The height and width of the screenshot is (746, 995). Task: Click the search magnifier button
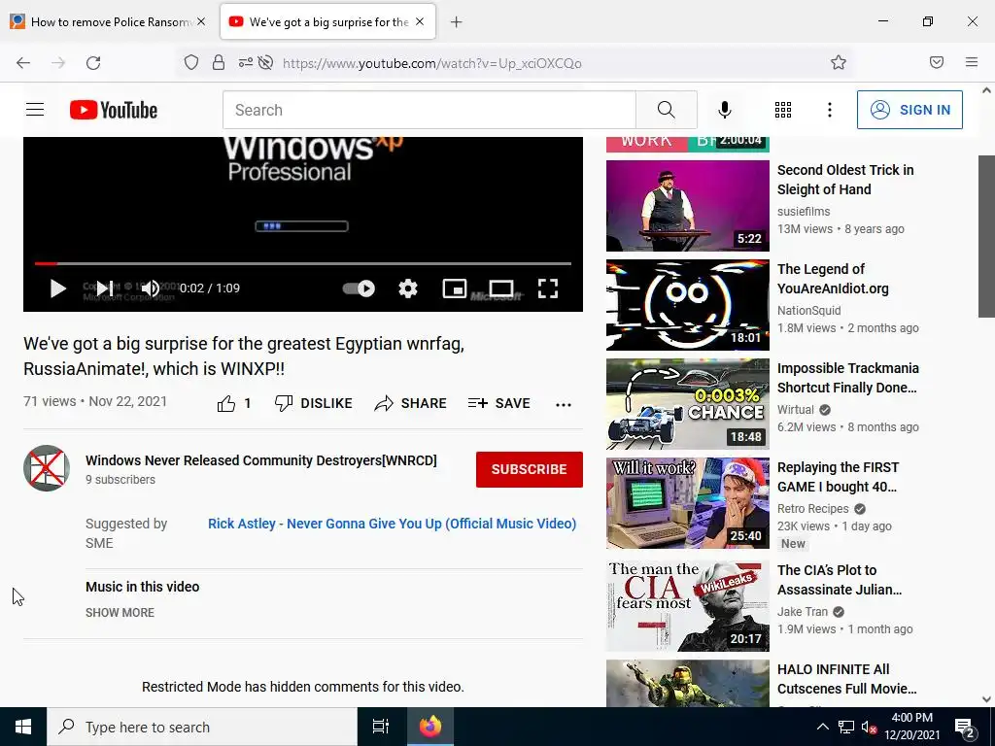[667, 110]
